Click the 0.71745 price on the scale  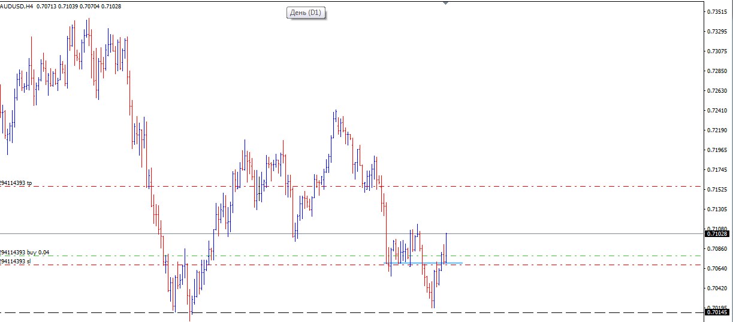click(x=717, y=170)
